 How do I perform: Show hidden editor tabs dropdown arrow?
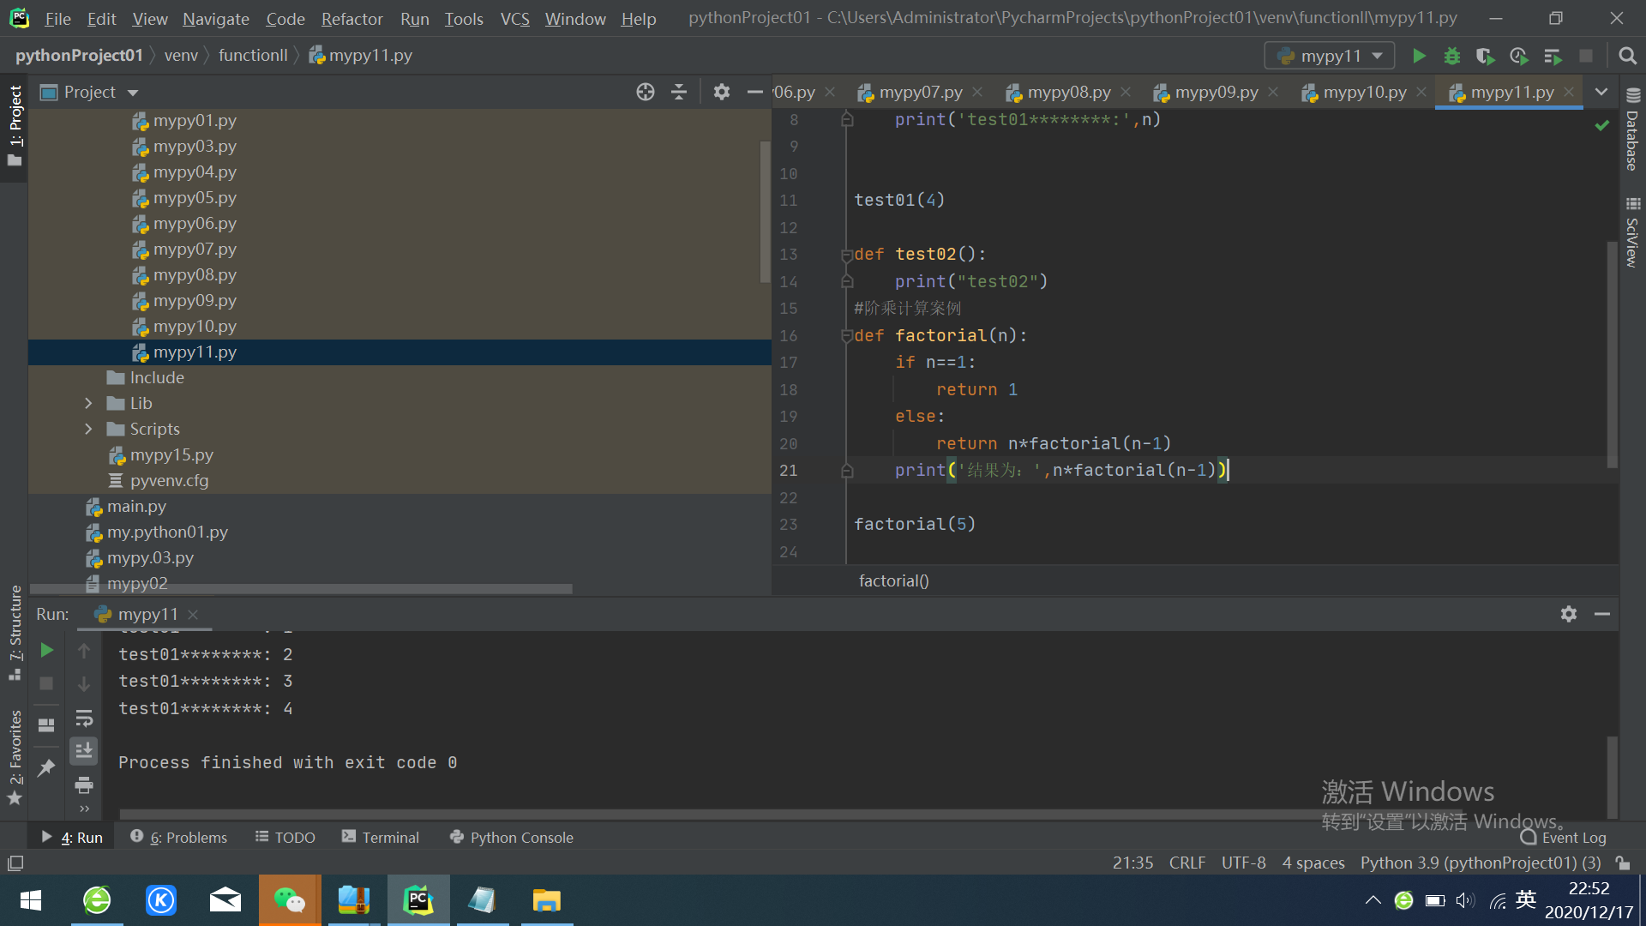(x=1601, y=92)
